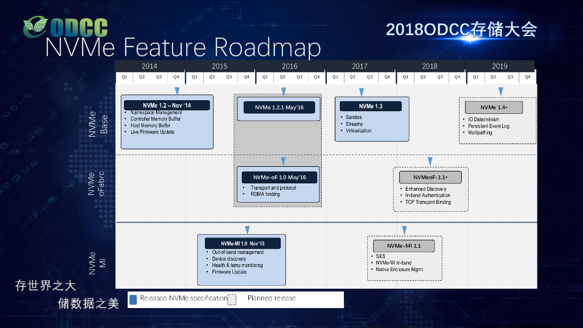583x328 pixels.
Task: Select the 2019 year column header
Action: click(x=499, y=65)
